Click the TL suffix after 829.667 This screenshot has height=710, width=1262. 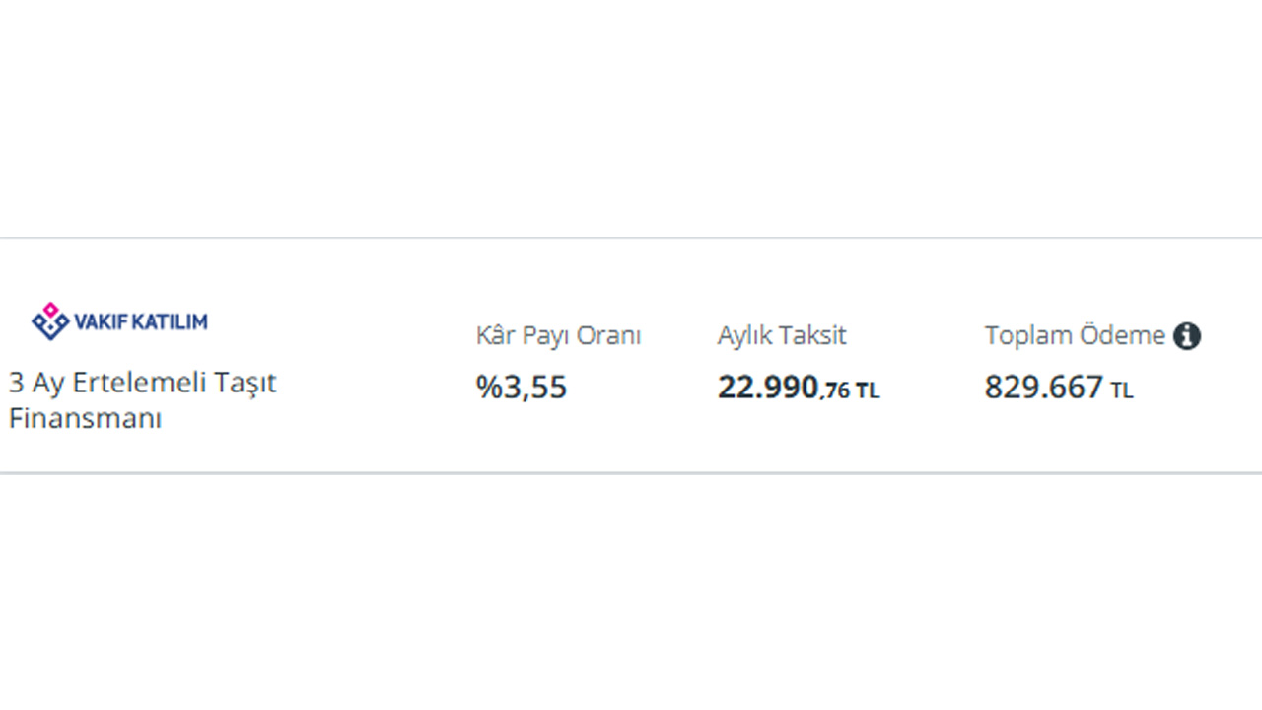1122,390
